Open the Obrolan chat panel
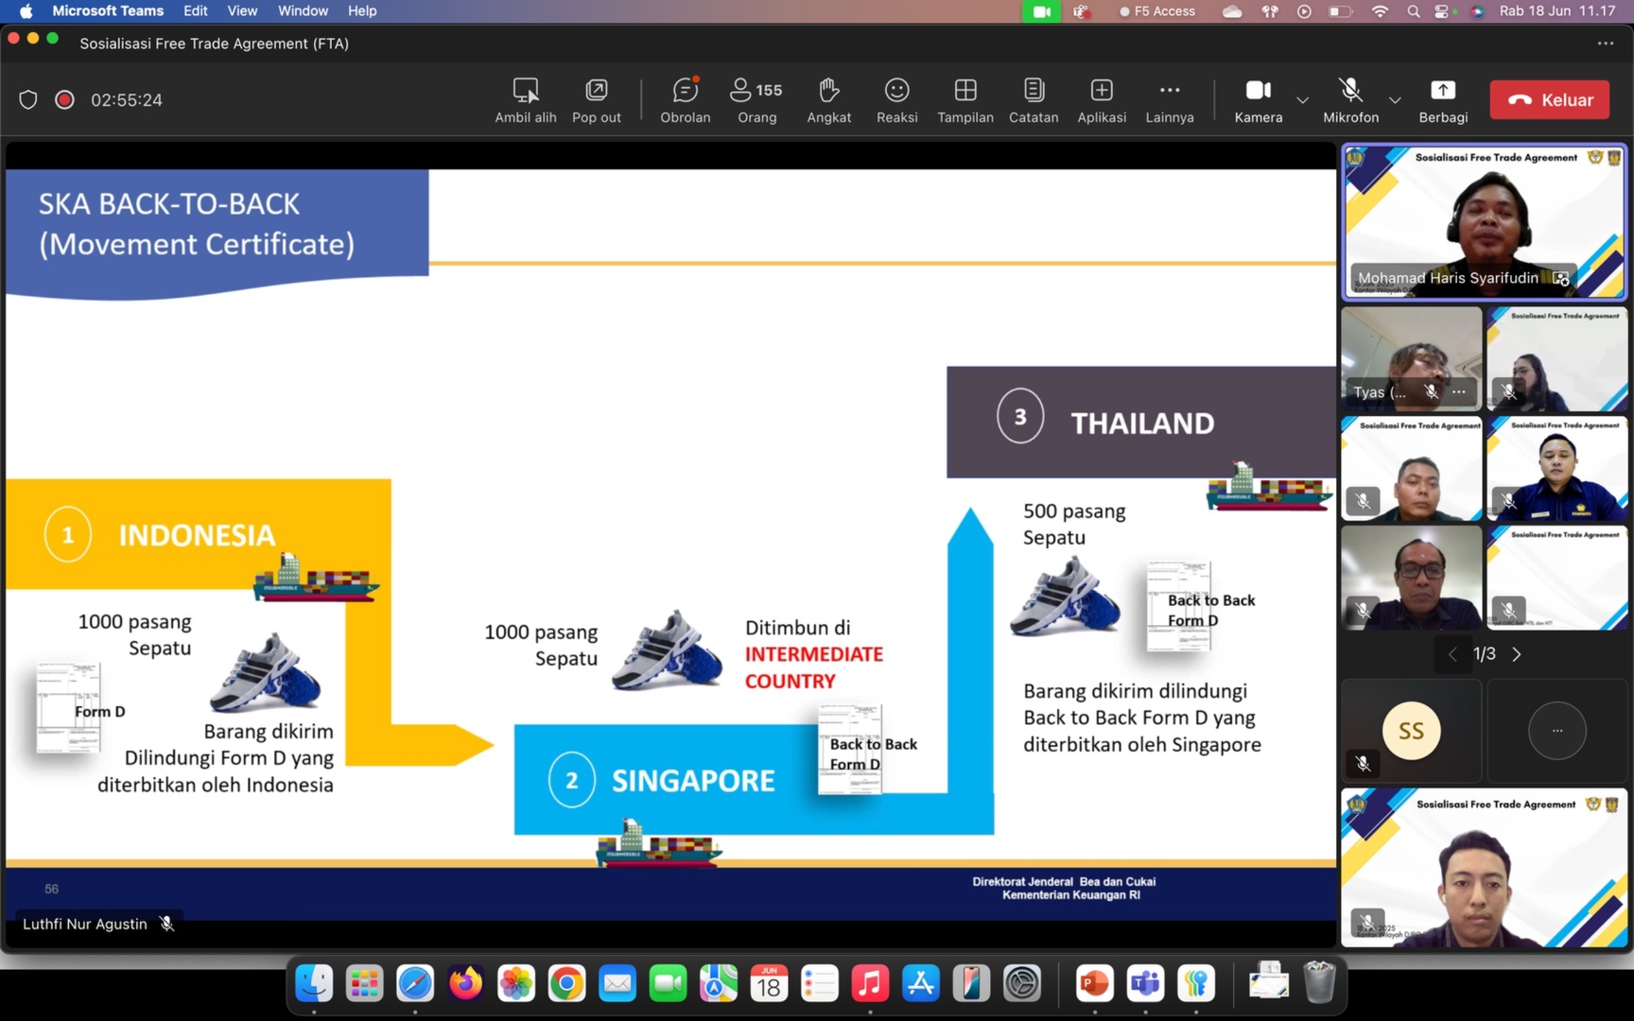The width and height of the screenshot is (1634, 1021). pyautogui.click(x=685, y=91)
